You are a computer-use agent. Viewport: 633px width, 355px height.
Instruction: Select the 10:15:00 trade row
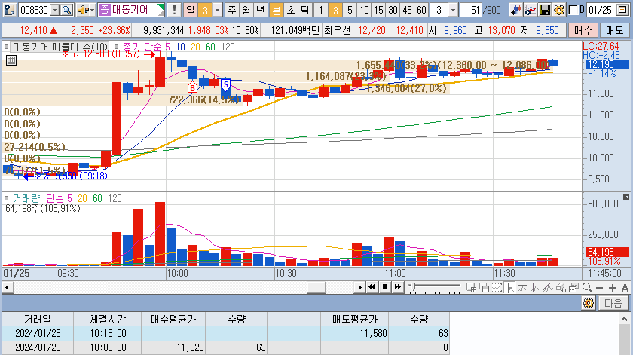225,333
